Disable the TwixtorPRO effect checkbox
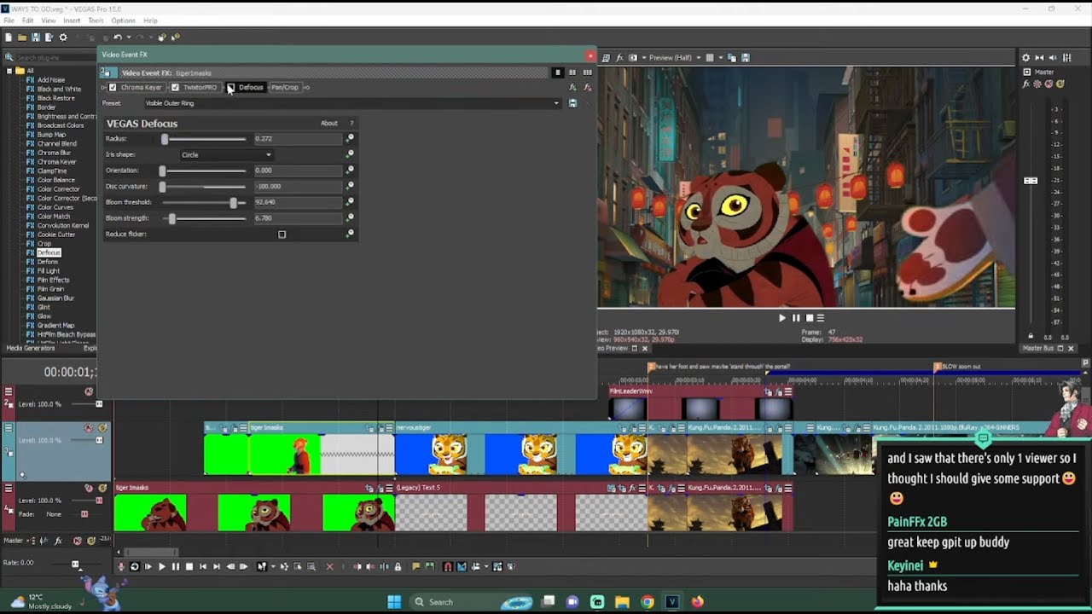 point(175,87)
